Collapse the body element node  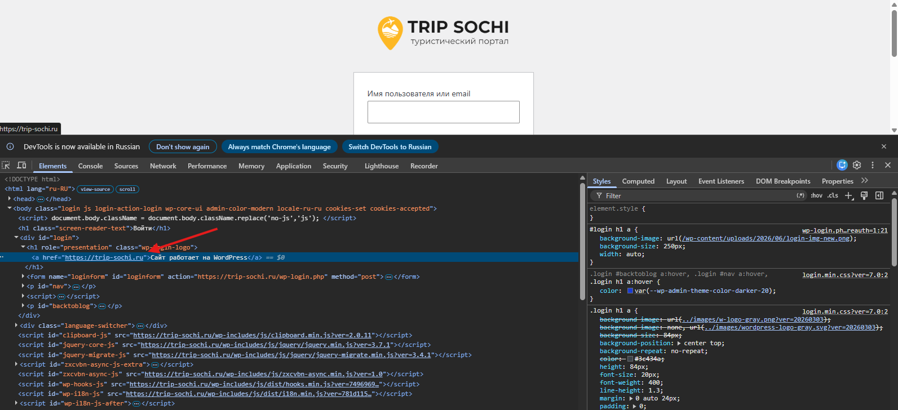pos(10,208)
